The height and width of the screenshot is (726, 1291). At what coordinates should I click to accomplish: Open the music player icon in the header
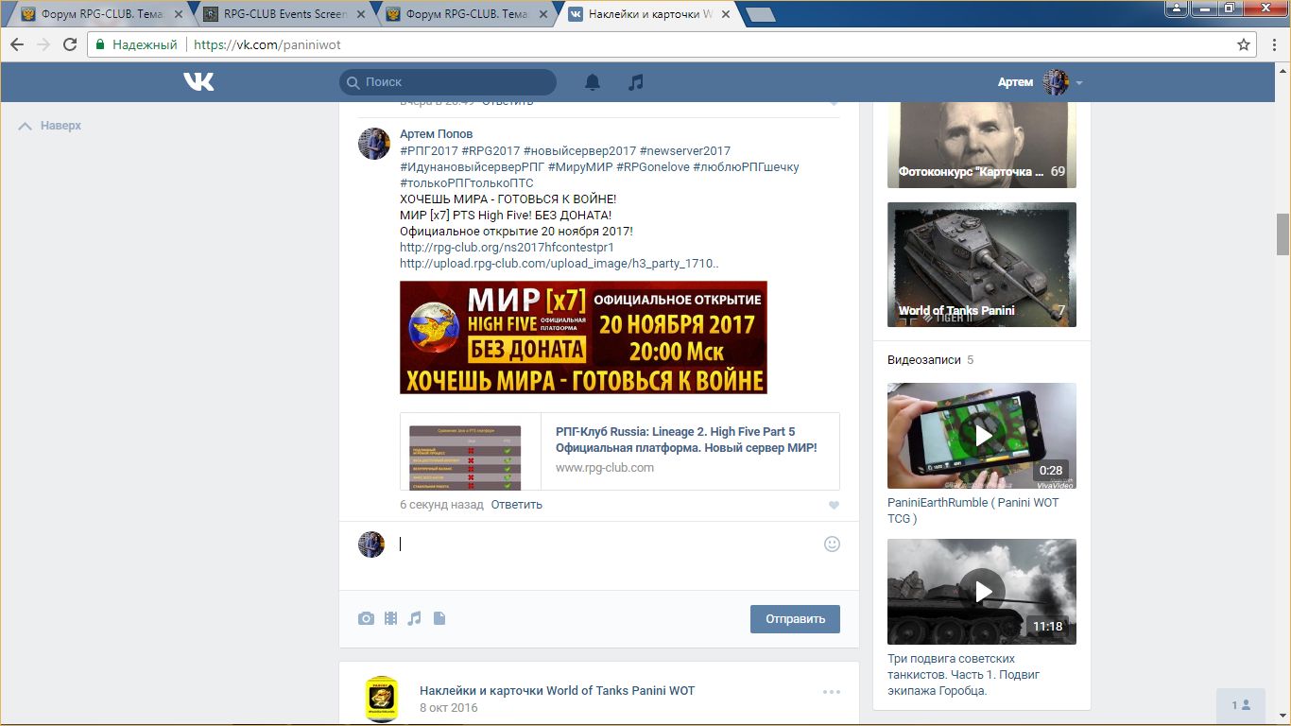pos(636,82)
